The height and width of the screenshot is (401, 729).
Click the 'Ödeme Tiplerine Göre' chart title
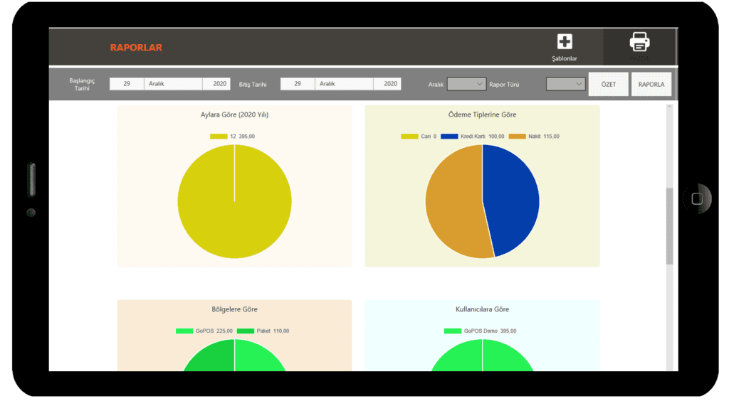click(x=482, y=114)
